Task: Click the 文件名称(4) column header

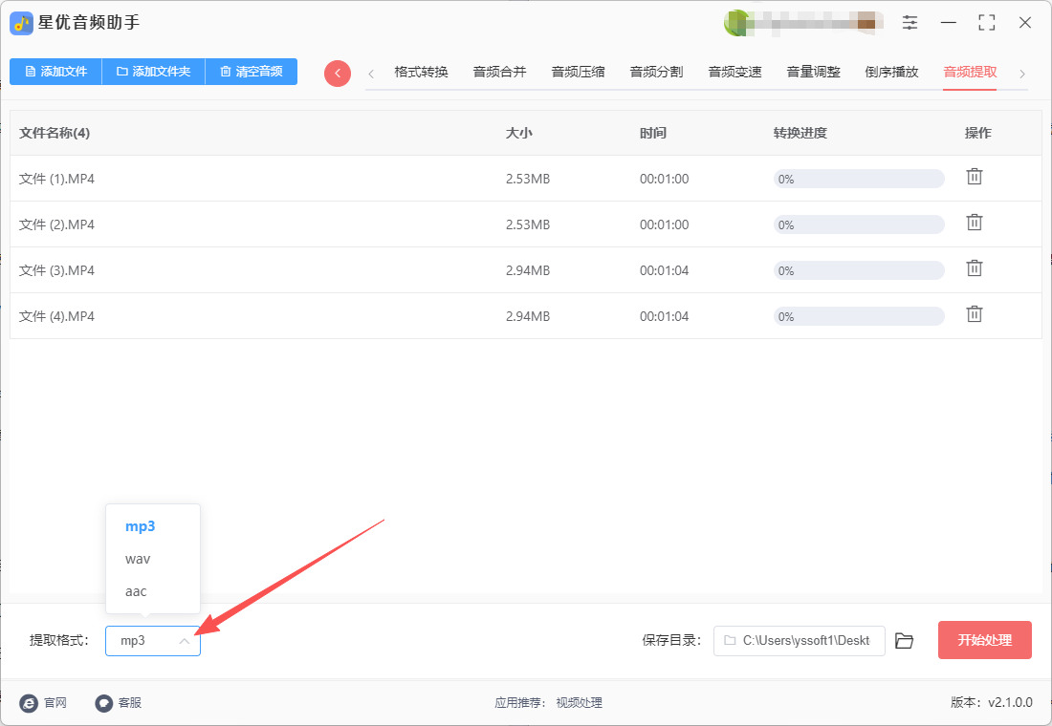Action: click(55, 133)
